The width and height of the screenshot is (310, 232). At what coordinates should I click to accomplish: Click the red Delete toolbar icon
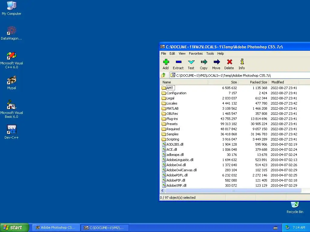pos(229,62)
